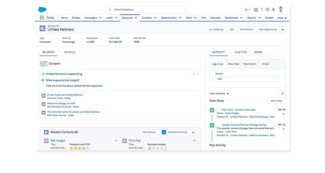Check the Call Client task checkbox
Viewport: 325px width, 173px height.
218,110
